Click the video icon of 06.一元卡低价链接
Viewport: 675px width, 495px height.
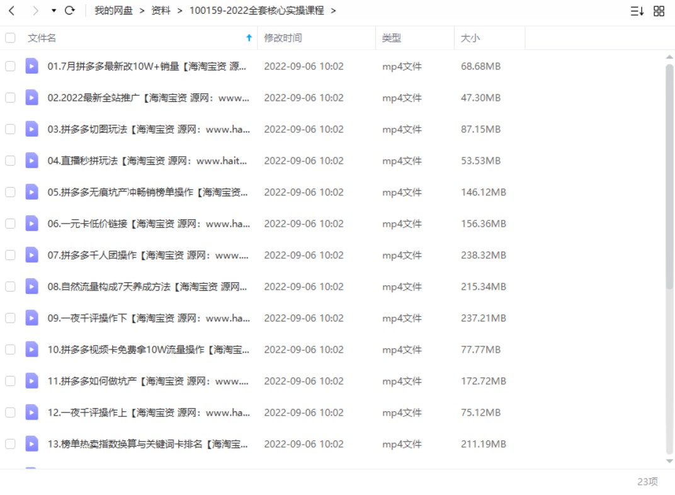pyautogui.click(x=32, y=224)
